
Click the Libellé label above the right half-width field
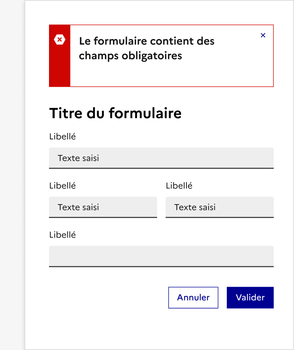tap(179, 186)
